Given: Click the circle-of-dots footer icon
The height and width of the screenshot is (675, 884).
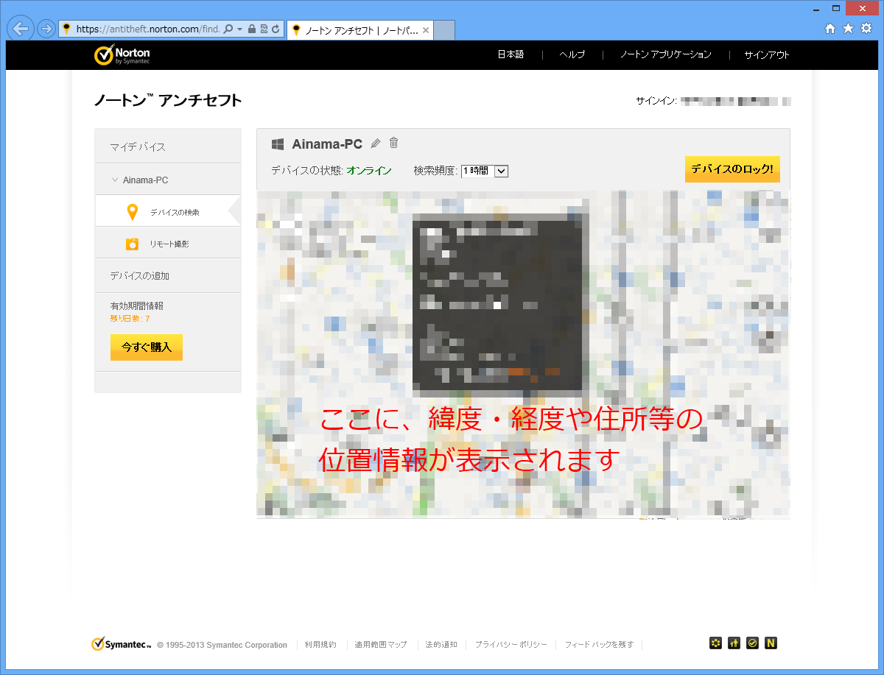Looking at the screenshot, I should pos(715,643).
